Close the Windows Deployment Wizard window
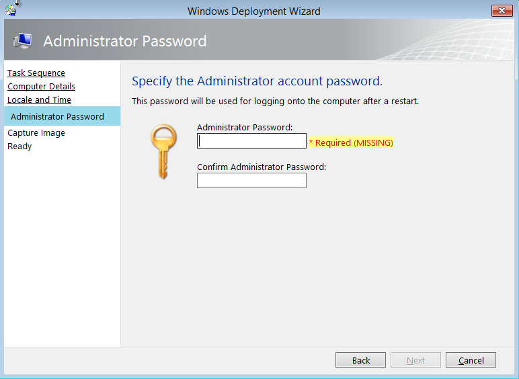The image size is (519, 379). coord(502,11)
